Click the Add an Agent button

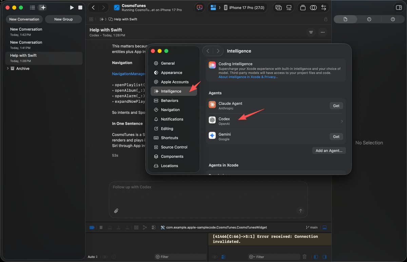coord(329,151)
